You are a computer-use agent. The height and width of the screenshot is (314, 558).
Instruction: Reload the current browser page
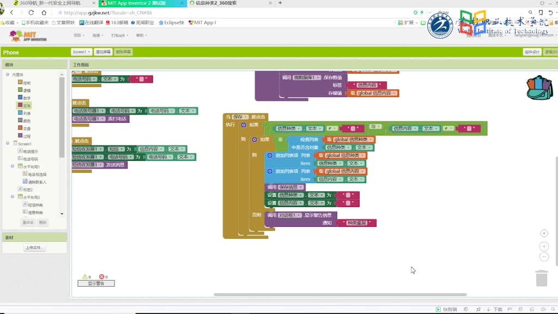[31, 13]
